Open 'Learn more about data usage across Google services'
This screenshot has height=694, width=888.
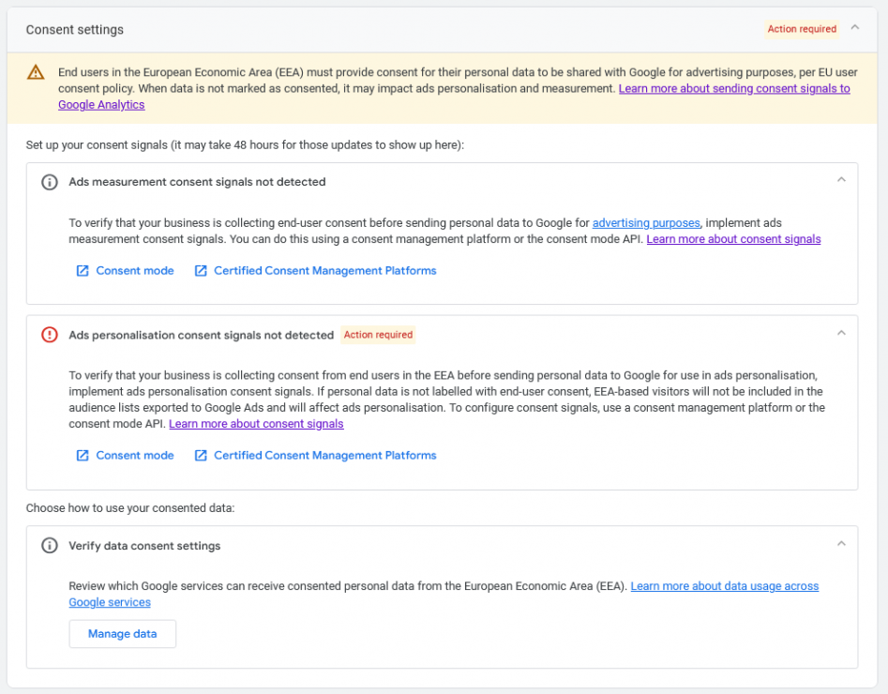[724, 586]
